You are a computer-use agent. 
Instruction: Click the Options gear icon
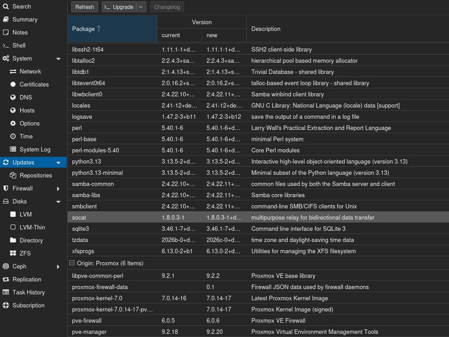point(13,123)
